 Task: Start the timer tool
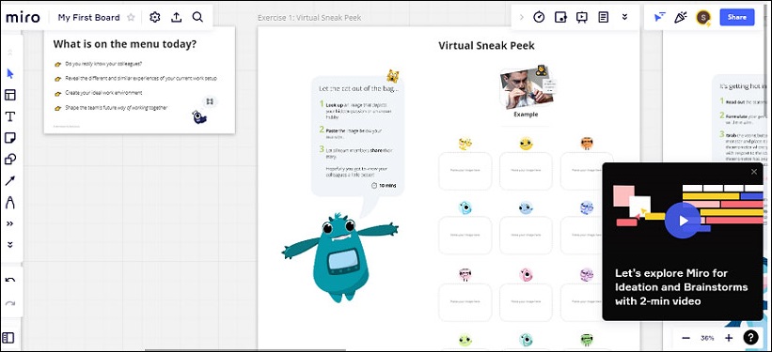[x=539, y=17]
